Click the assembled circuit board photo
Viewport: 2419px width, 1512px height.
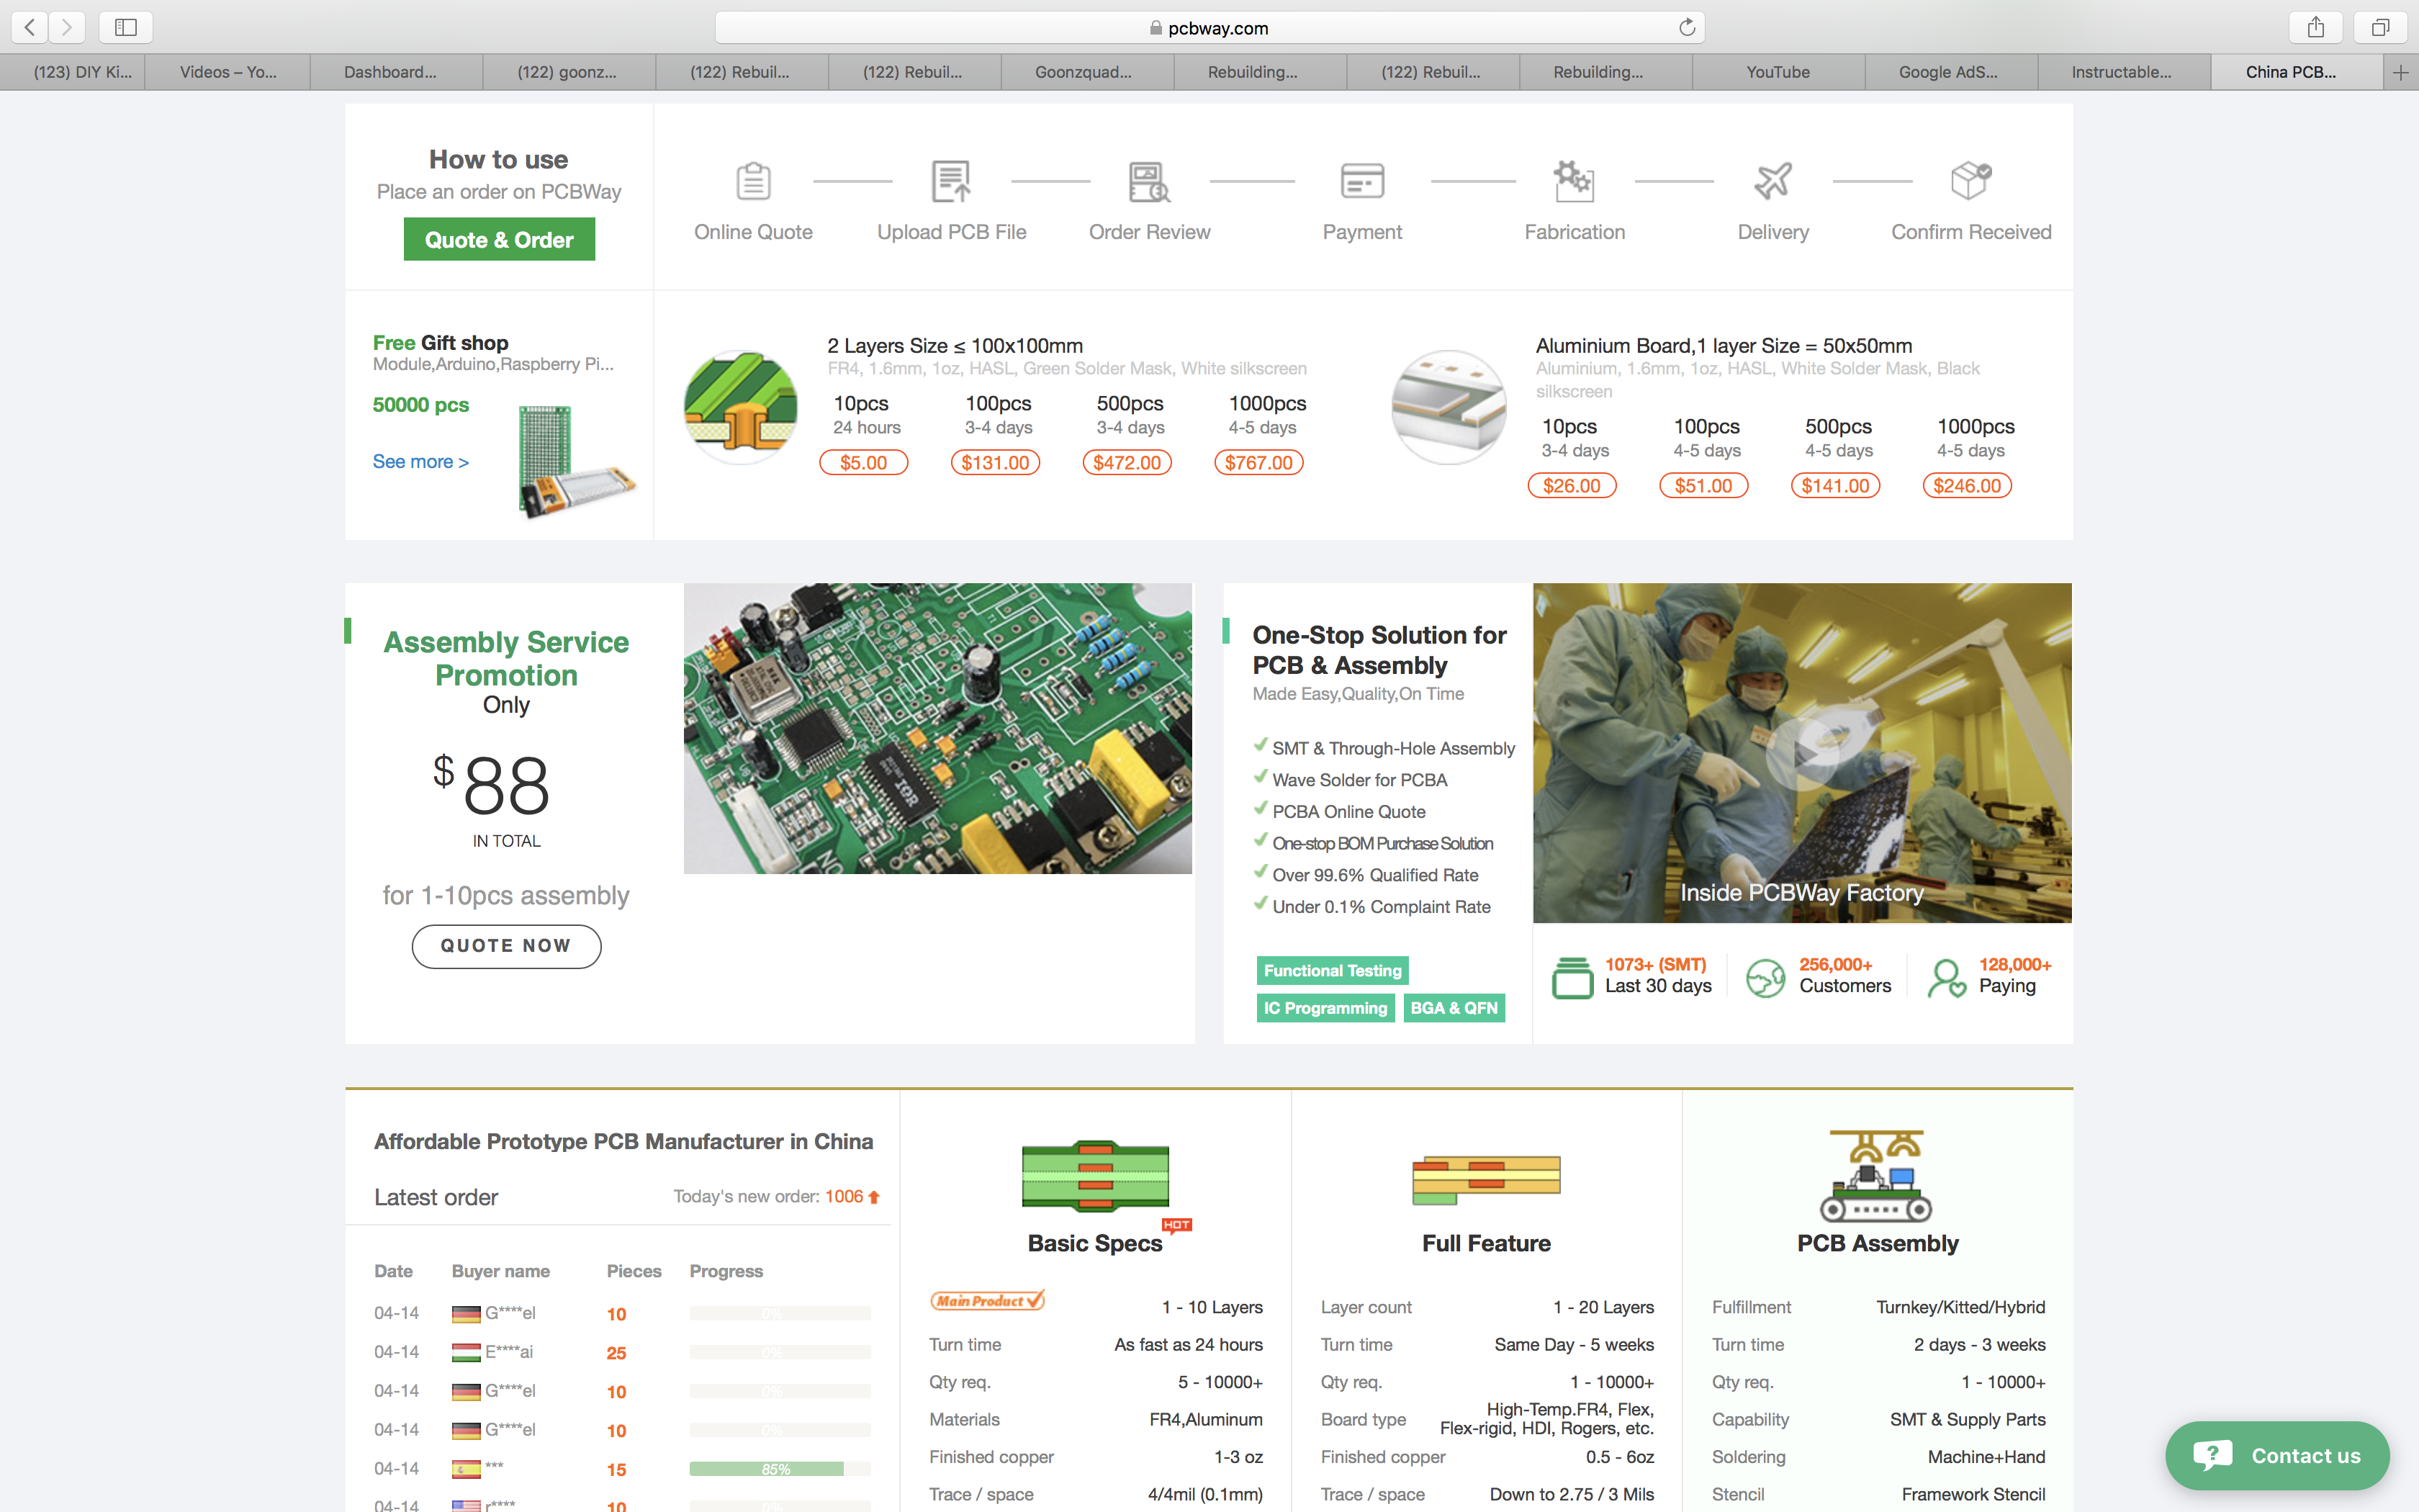[937, 728]
